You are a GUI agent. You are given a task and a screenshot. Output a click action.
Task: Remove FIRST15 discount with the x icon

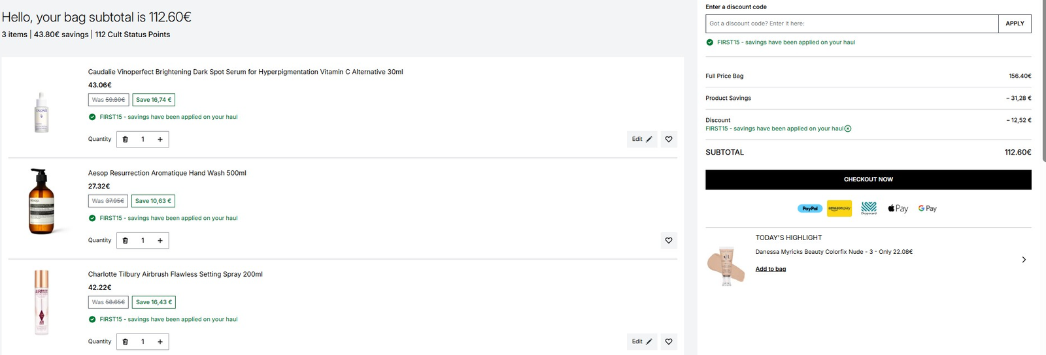click(848, 129)
